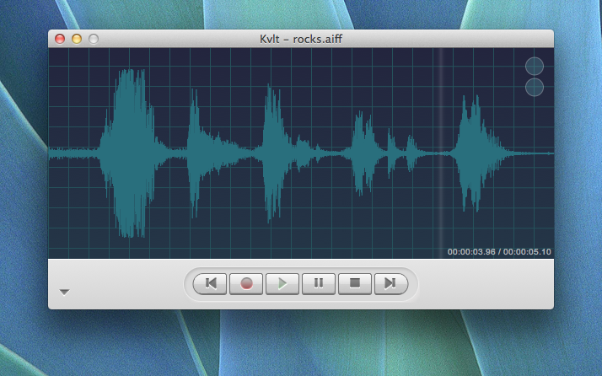Click the grey zoom button in the title bar
This screenshot has width=602, height=376.
pos(94,39)
